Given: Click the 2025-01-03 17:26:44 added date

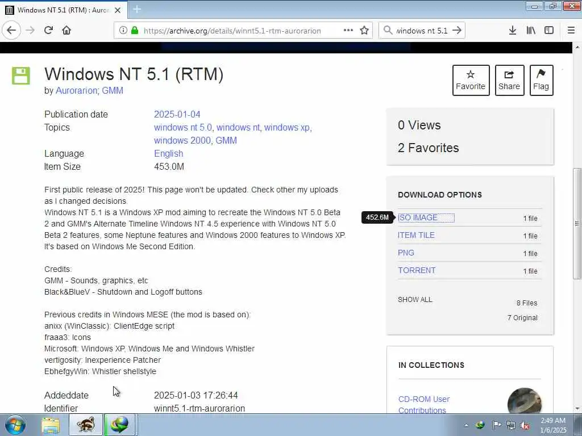Looking at the screenshot, I should 196,395.
